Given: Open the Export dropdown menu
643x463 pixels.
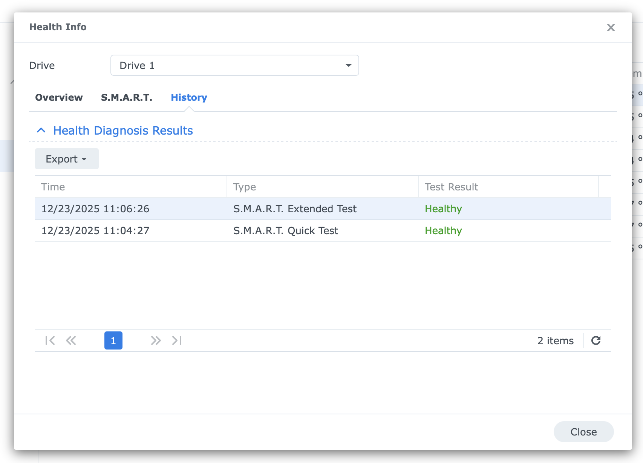Looking at the screenshot, I should click(x=67, y=159).
